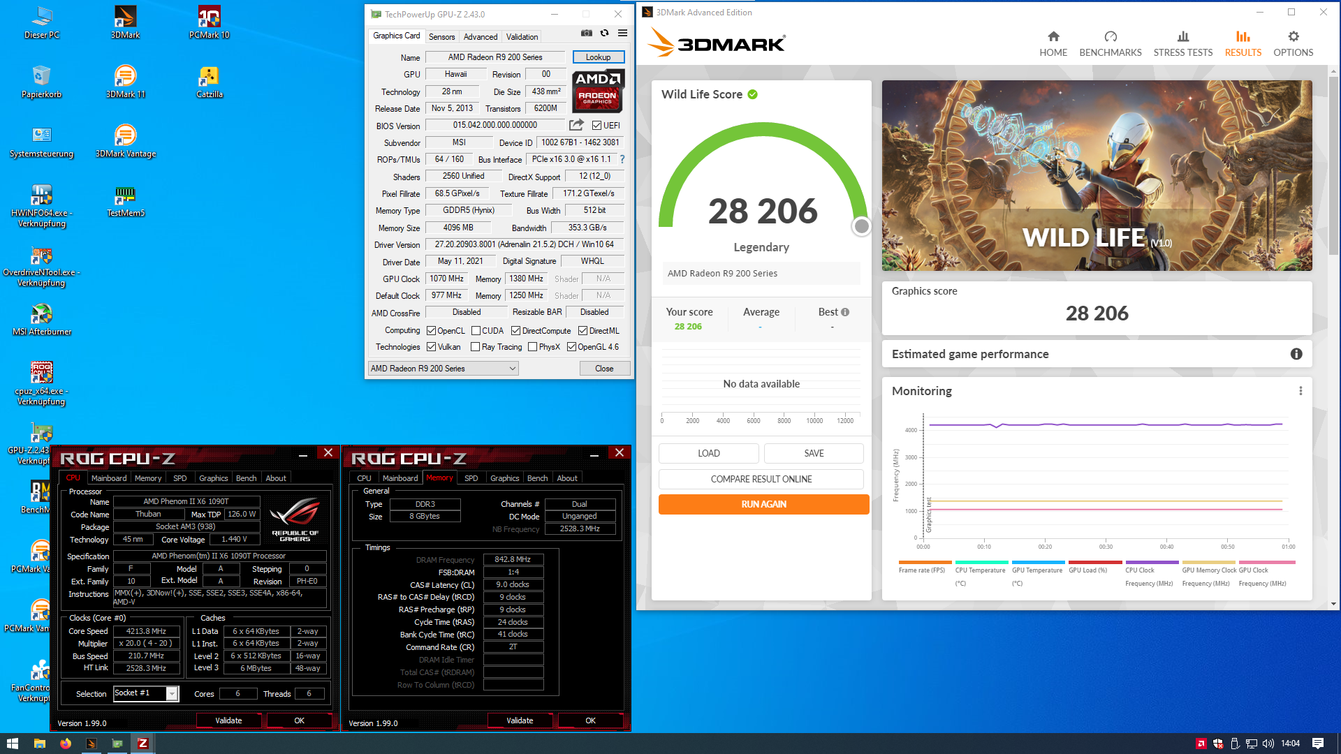Screen dimensions: 1341x754
Task: Click the Wild Life benchmark thumbnail image
Action: (x=1097, y=175)
